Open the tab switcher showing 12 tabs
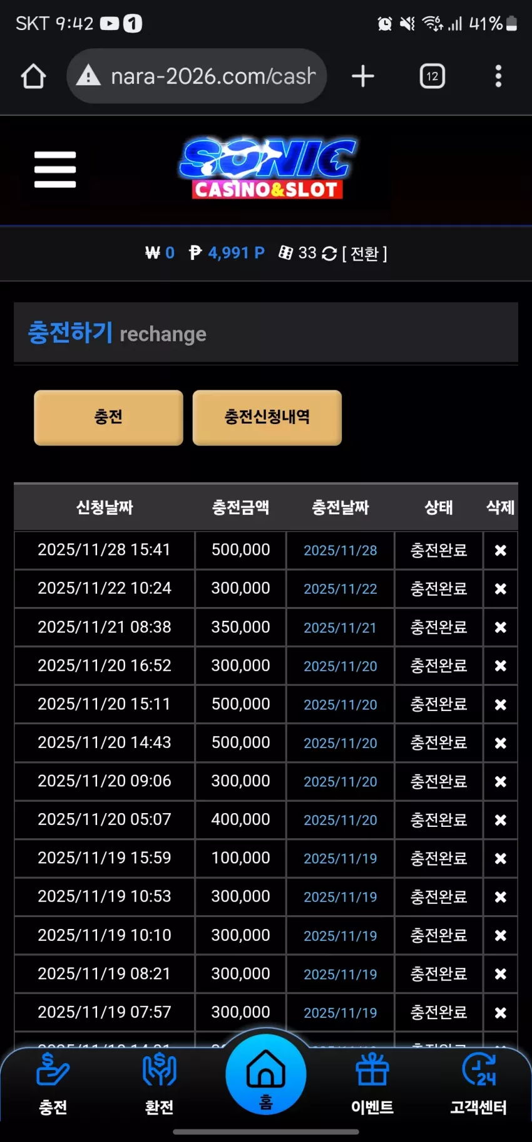This screenshot has height=1142, width=532. 432,76
